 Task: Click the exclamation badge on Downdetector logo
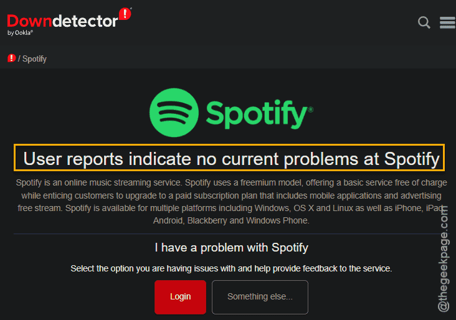tap(125, 14)
